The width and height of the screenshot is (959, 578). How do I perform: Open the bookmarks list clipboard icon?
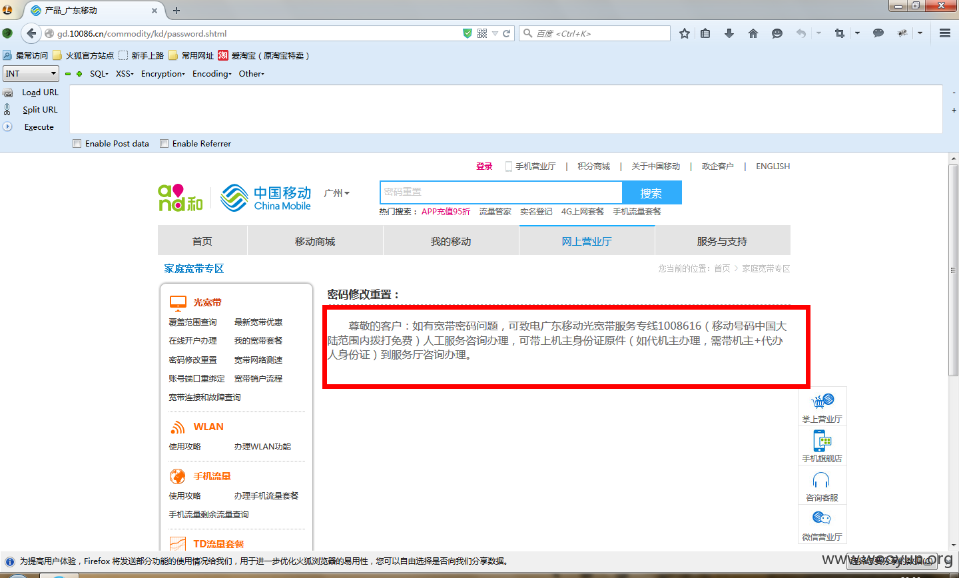click(x=705, y=33)
